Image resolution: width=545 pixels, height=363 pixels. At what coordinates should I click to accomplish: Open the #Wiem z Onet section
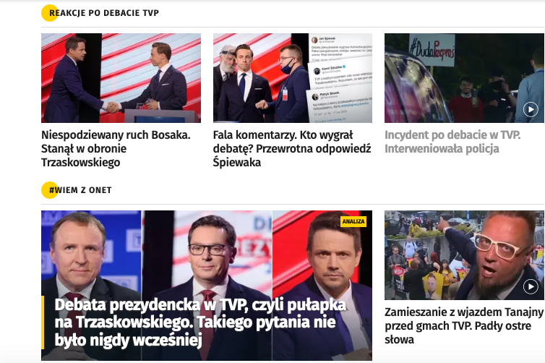80,190
